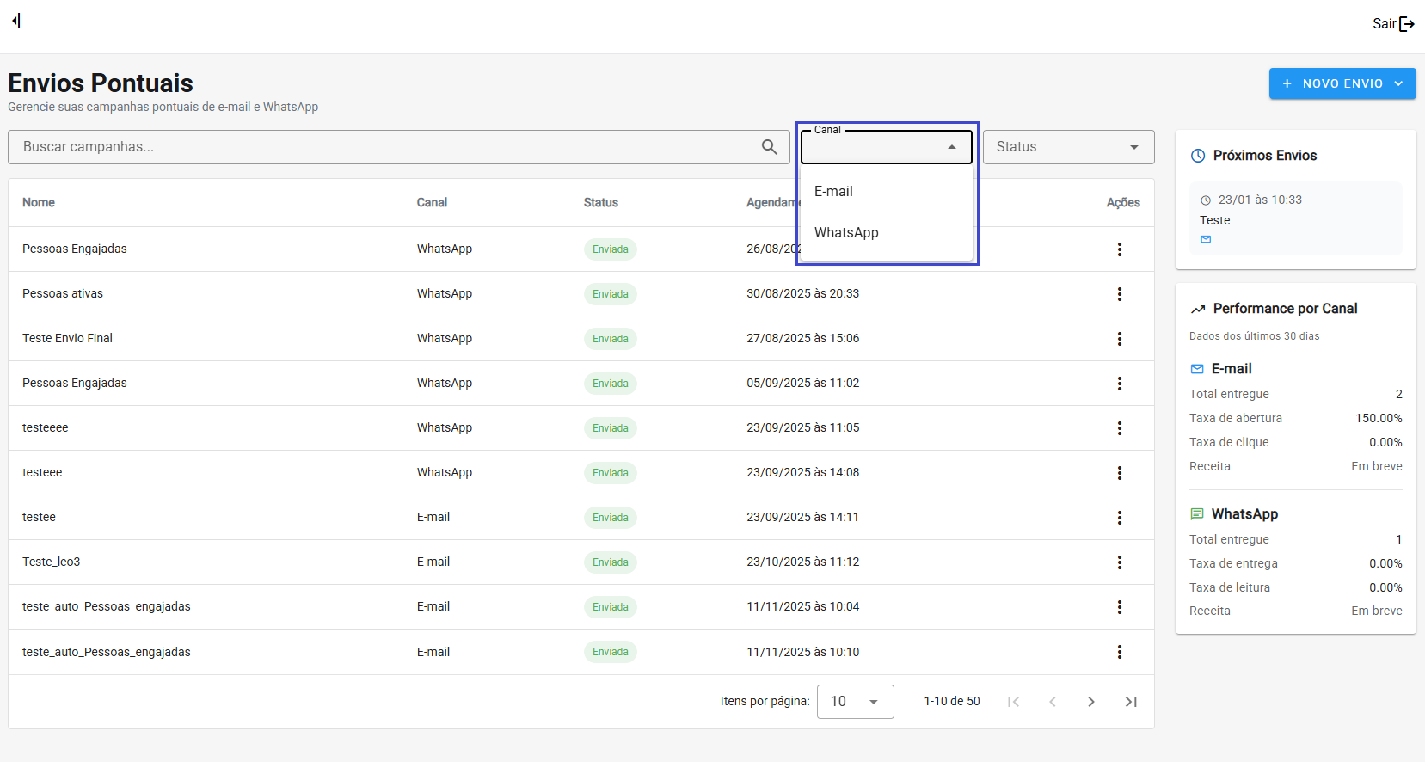Collapse the sidebar with the top-left arrow icon

coord(16,21)
